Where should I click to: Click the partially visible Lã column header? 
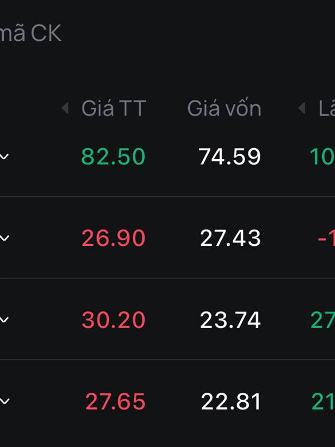click(x=326, y=108)
